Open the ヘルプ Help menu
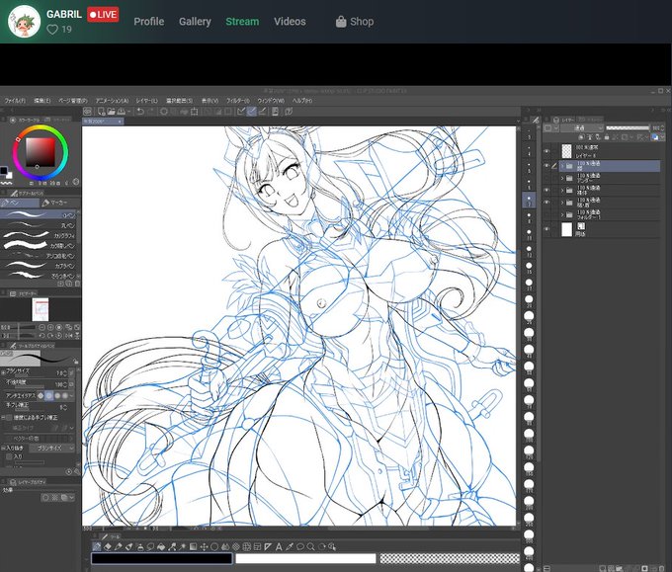Screen dimensions: 672x572 302,101
